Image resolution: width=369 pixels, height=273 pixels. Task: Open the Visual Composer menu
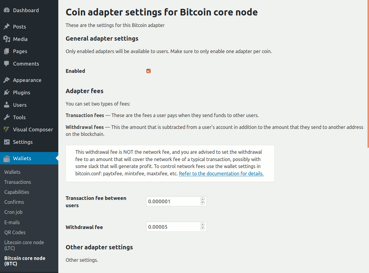[x=33, y=130]
